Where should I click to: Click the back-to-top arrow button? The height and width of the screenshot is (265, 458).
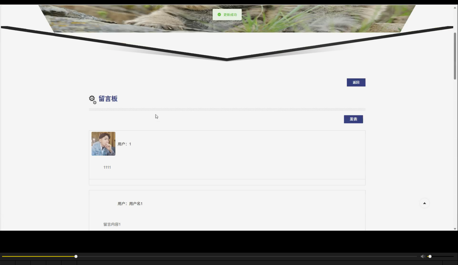click(x=424, y=203)
